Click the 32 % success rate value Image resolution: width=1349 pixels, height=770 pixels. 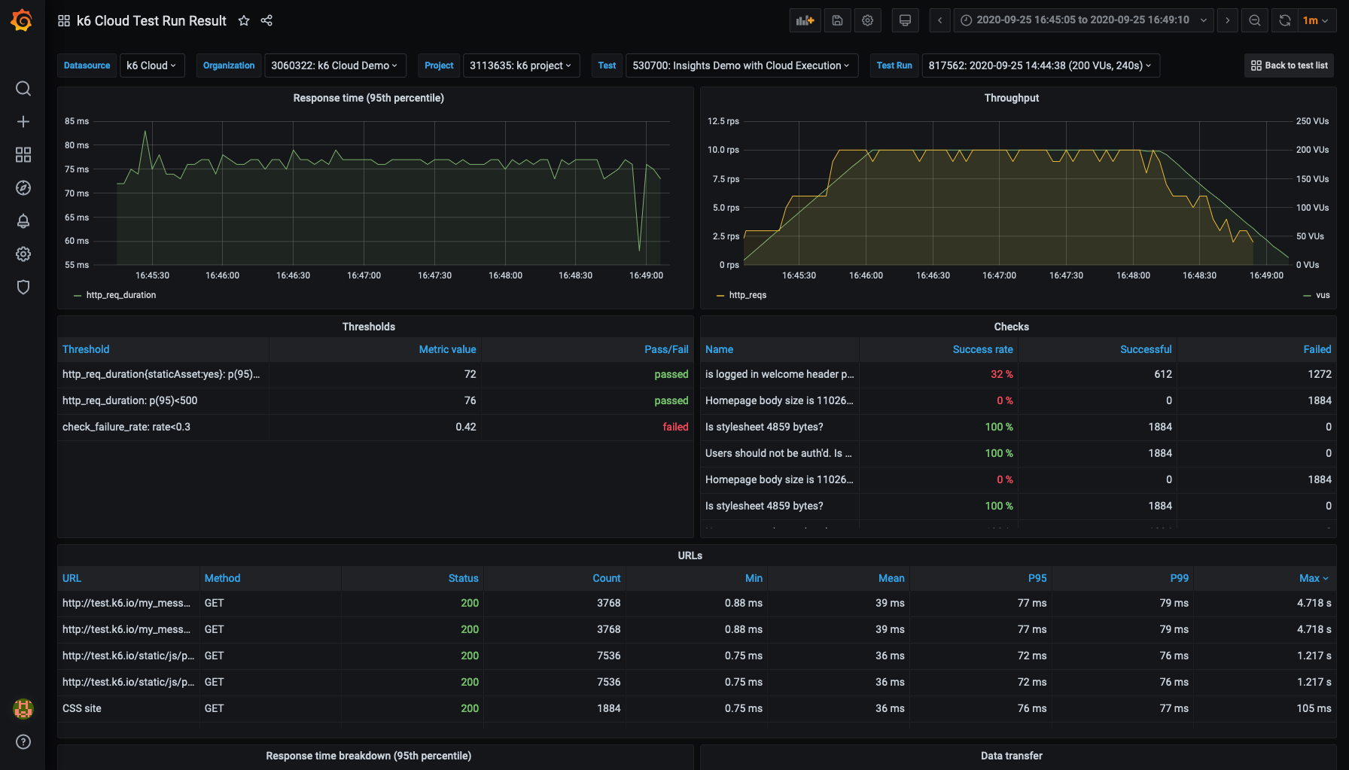coord(1001,374)
